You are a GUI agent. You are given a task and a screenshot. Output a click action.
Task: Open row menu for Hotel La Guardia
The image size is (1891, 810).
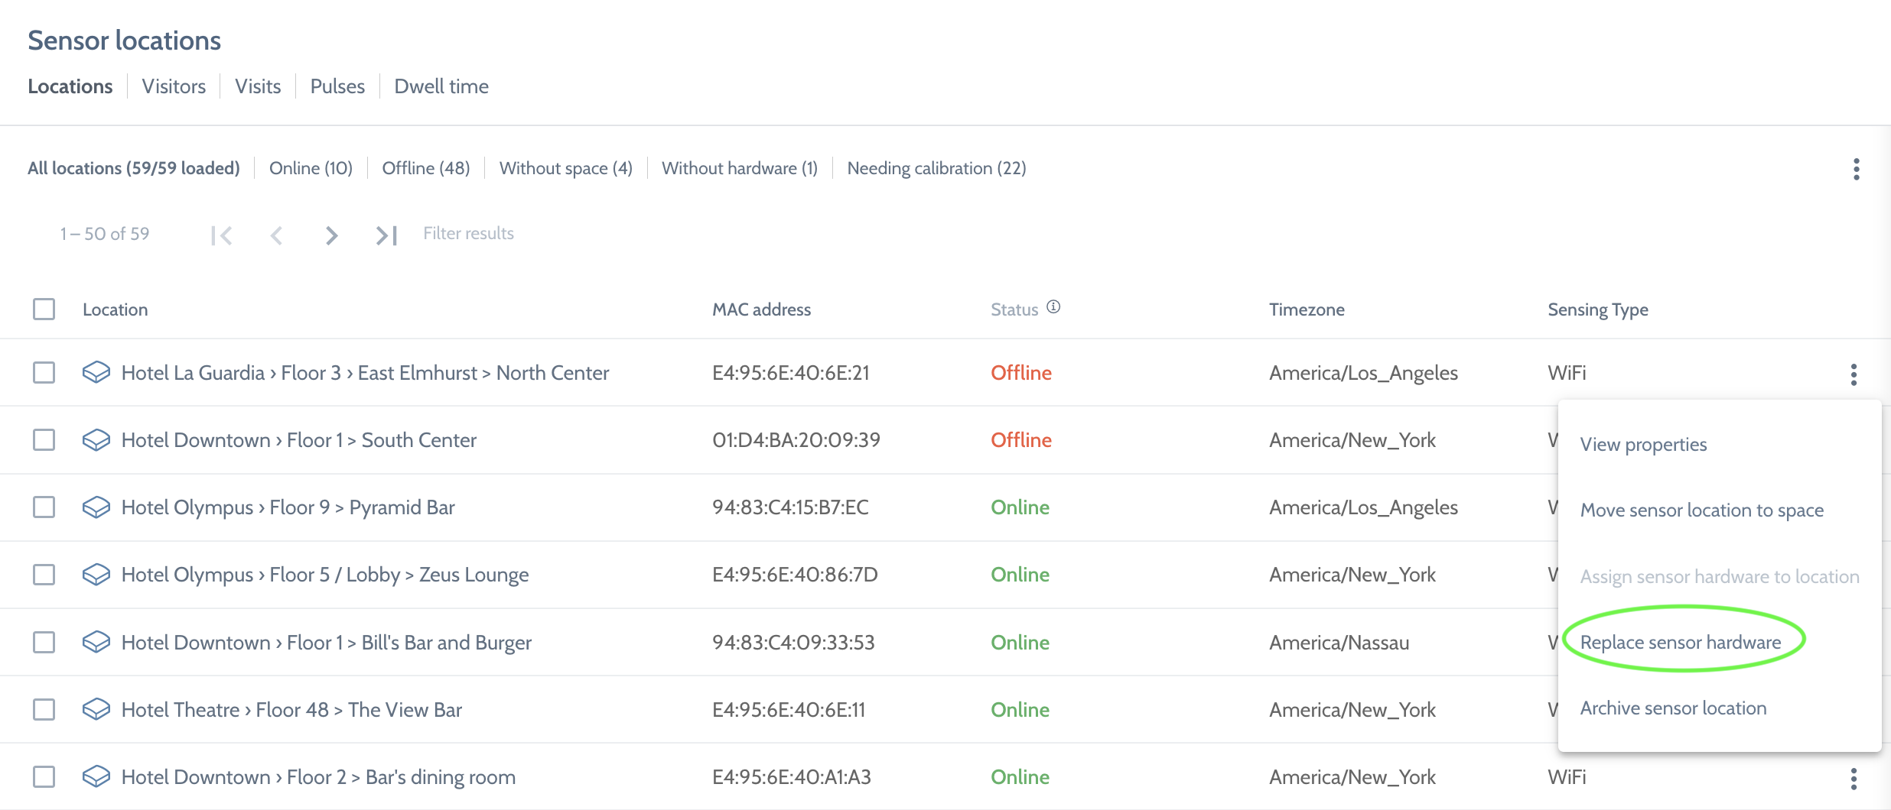click(1853, 374)
